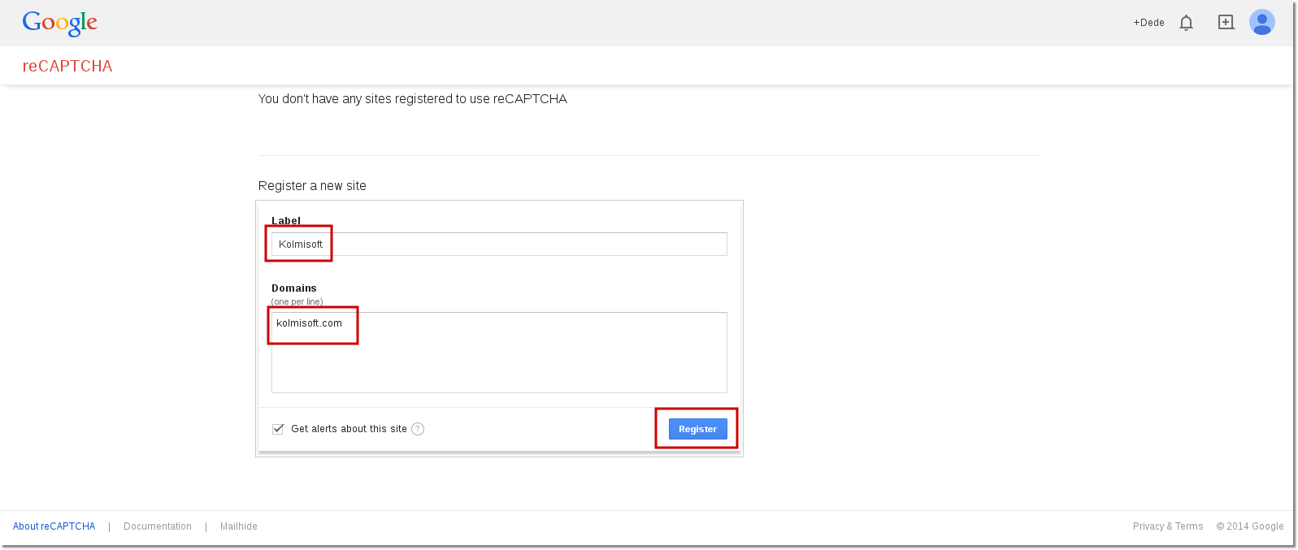The image size is (1298, 550).
Task: Uncheck the Get alerts checkbox
Action: pos(278,429)
